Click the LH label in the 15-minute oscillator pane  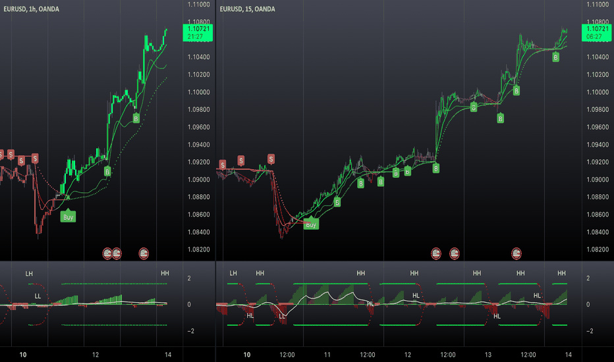click(x=233, y=273)
